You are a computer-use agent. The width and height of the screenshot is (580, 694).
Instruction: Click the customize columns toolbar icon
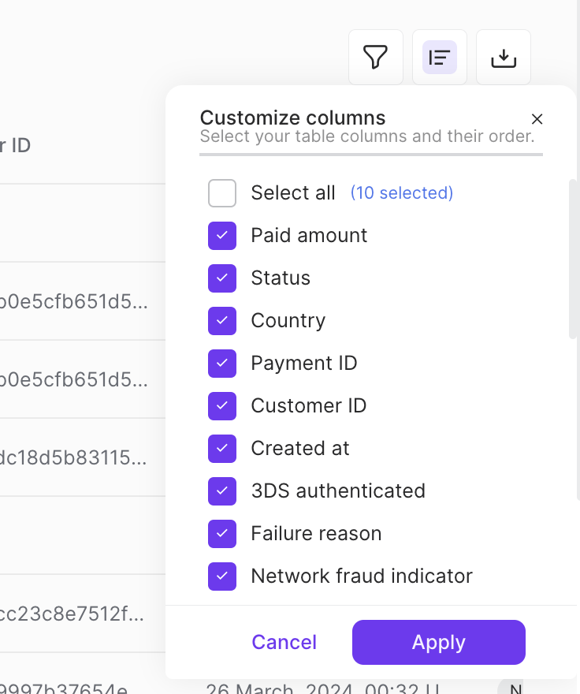click(x=440, y=57)
